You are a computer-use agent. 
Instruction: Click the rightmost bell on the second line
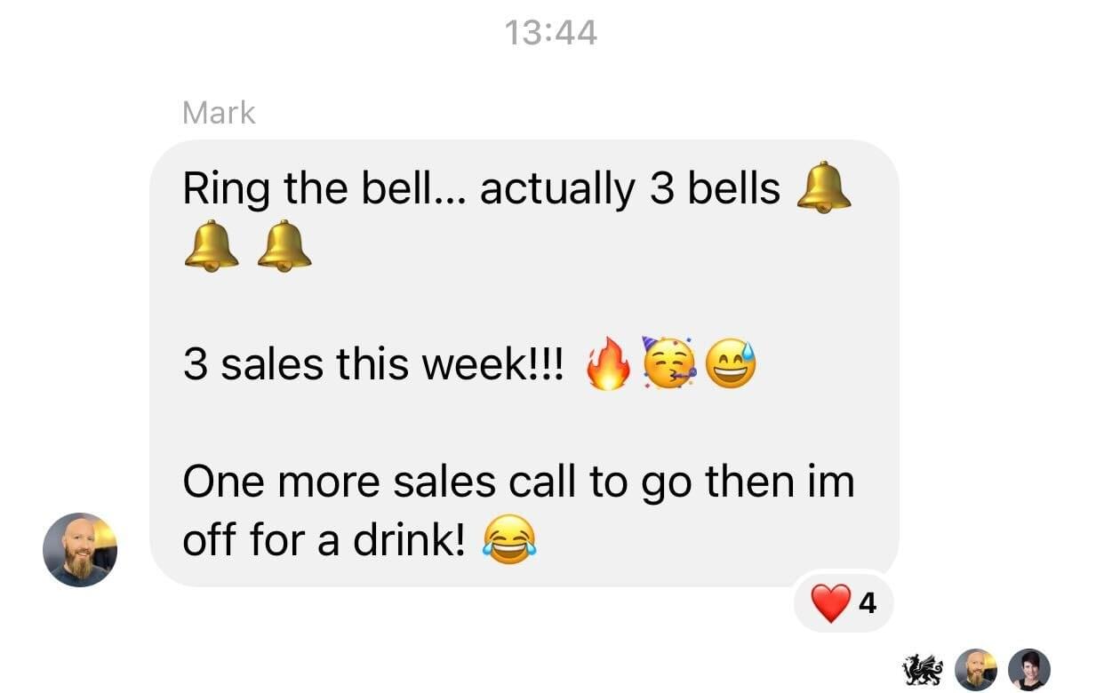tap(284, 247)
